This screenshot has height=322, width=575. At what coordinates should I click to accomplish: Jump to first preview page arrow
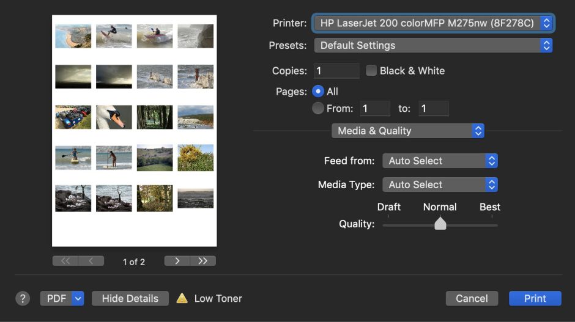pos(65,261)
